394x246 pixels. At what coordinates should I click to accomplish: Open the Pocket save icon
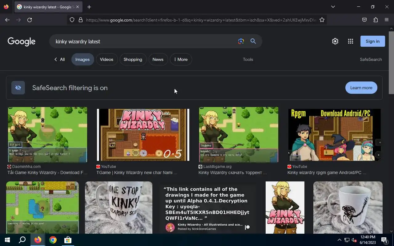coord(364,20)
